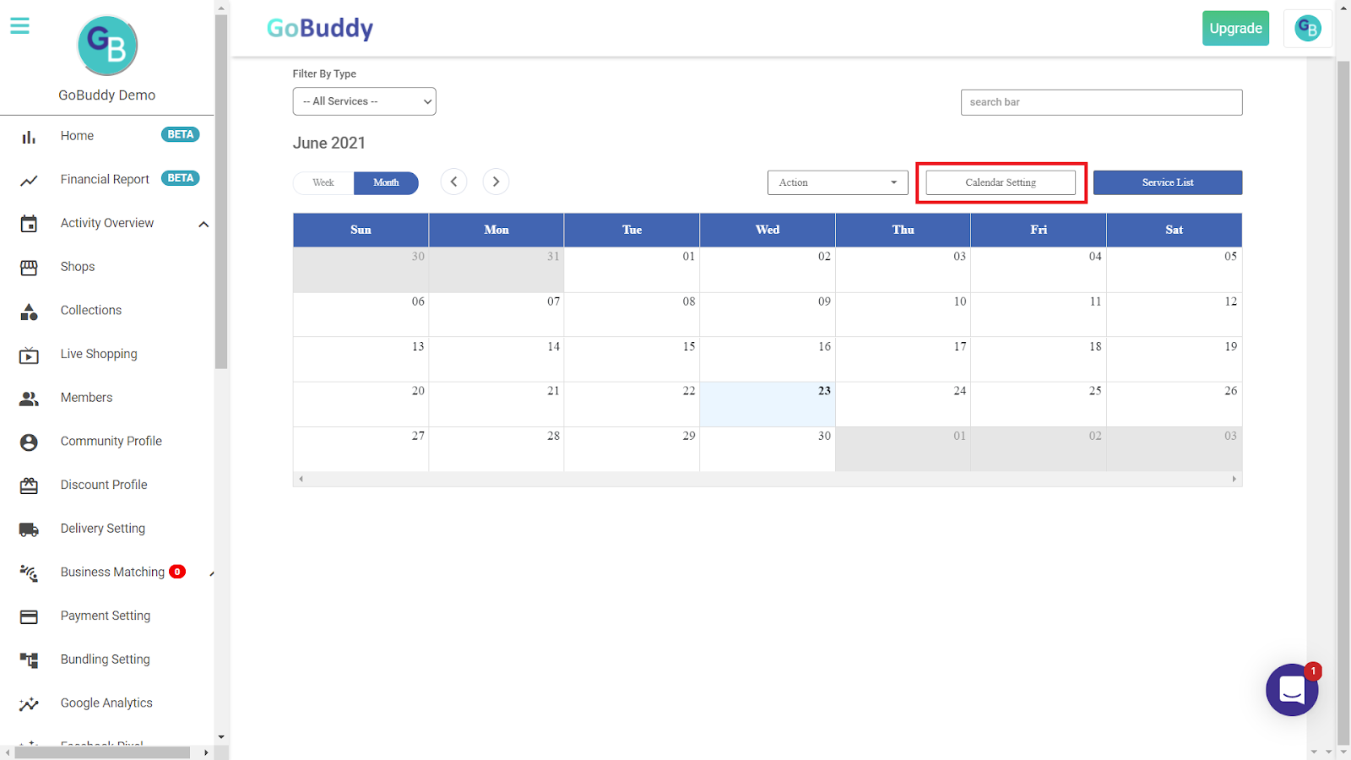Click the Sat column header
Viewport: 1351px width, 760px height.
pos(1174,230)
